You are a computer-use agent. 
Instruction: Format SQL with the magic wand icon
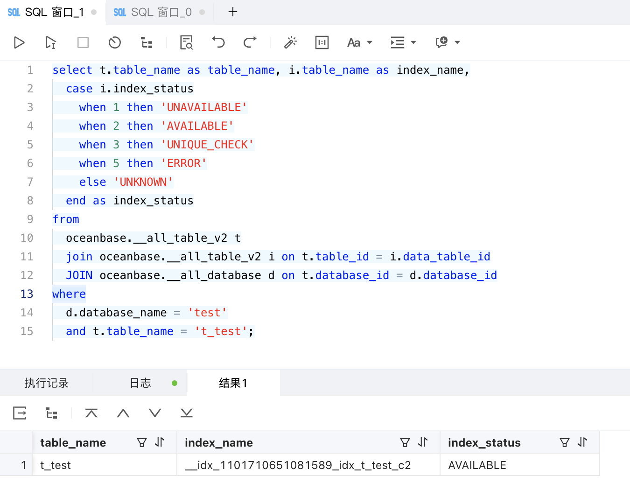[x=290, y=42]
